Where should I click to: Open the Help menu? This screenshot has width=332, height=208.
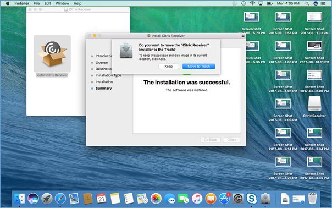tap(78, 3)
